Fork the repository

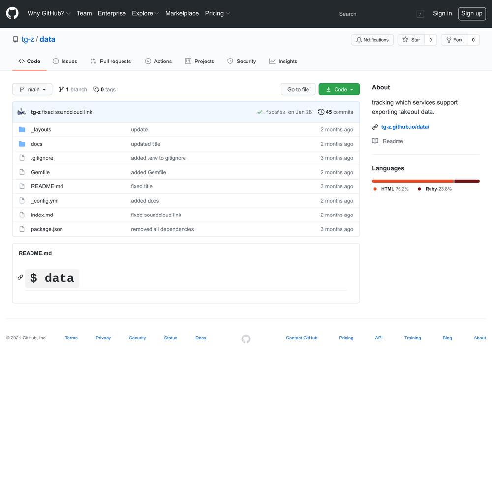point(454,40)
